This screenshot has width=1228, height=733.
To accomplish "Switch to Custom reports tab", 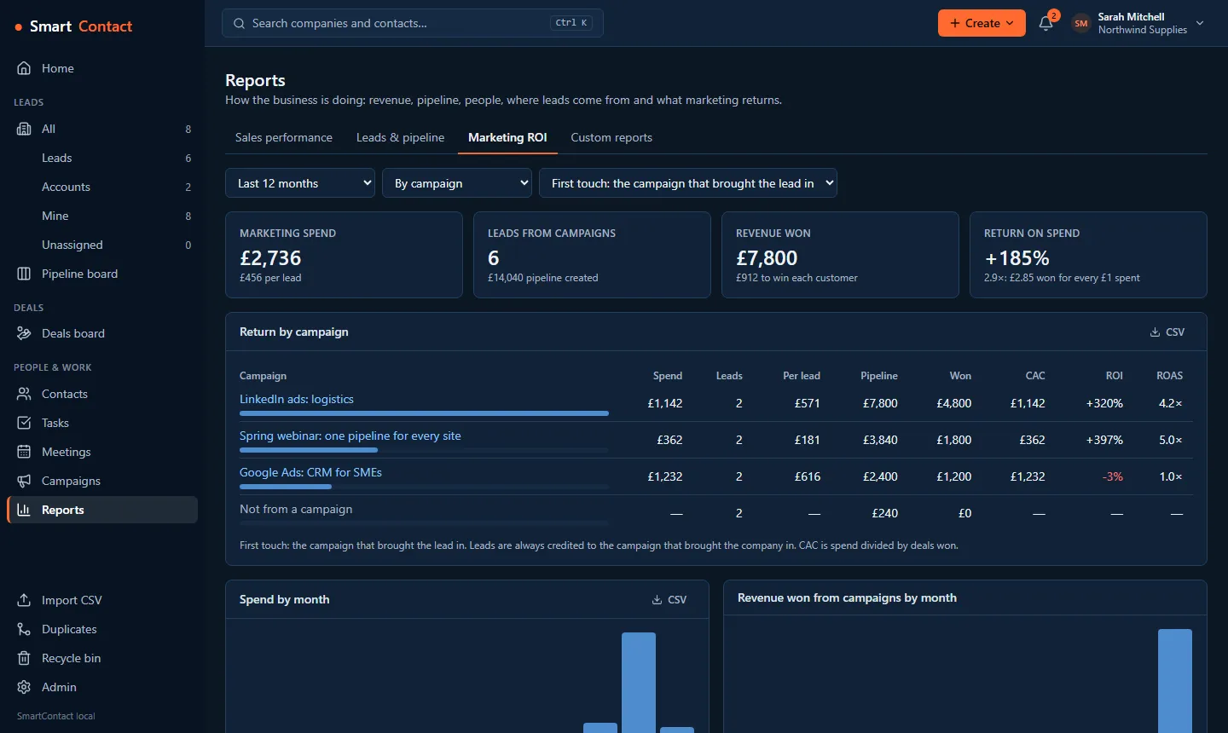I will (x=611, y=137).
